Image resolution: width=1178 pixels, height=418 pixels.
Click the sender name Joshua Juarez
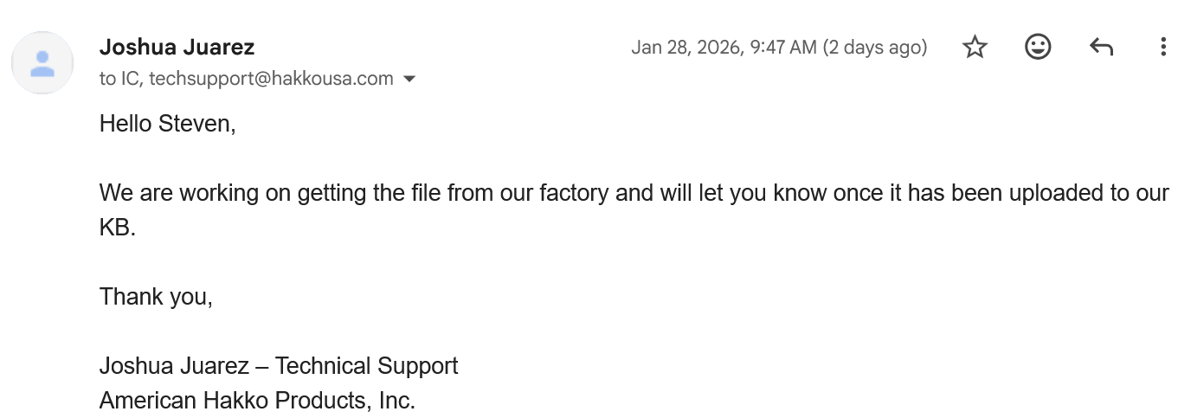click(x=177, y=47)
